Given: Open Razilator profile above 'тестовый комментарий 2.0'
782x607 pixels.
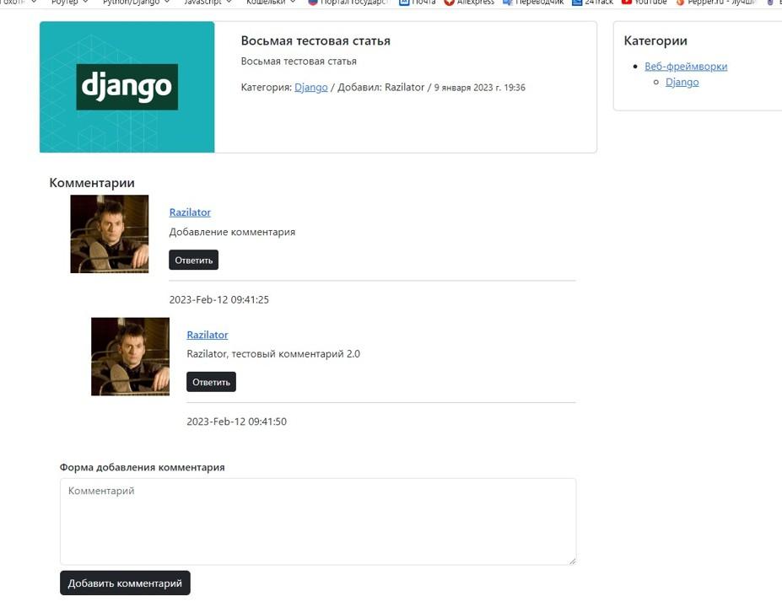Looking at the screenshot, I should pos(208,335).
